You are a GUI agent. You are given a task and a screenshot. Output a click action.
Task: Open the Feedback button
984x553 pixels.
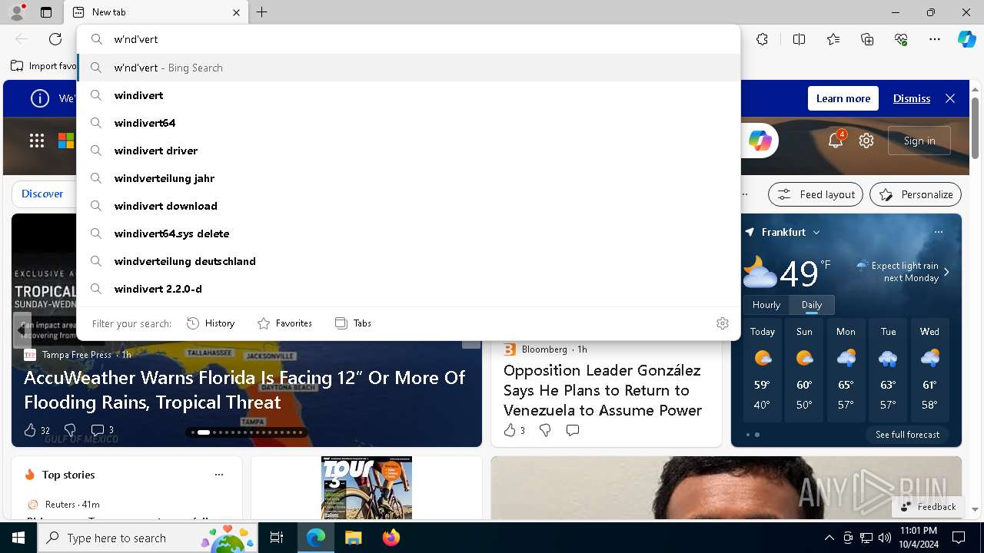928,507
